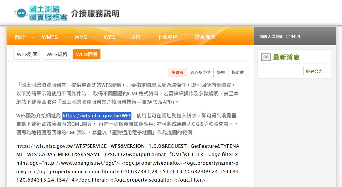Select the 多邊形 example tab
342x187 pixels.
click(x=177, y=73)
